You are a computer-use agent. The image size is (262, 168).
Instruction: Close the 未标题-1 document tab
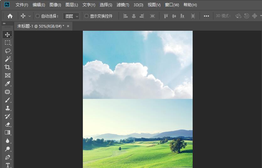(x=68, y=26)
